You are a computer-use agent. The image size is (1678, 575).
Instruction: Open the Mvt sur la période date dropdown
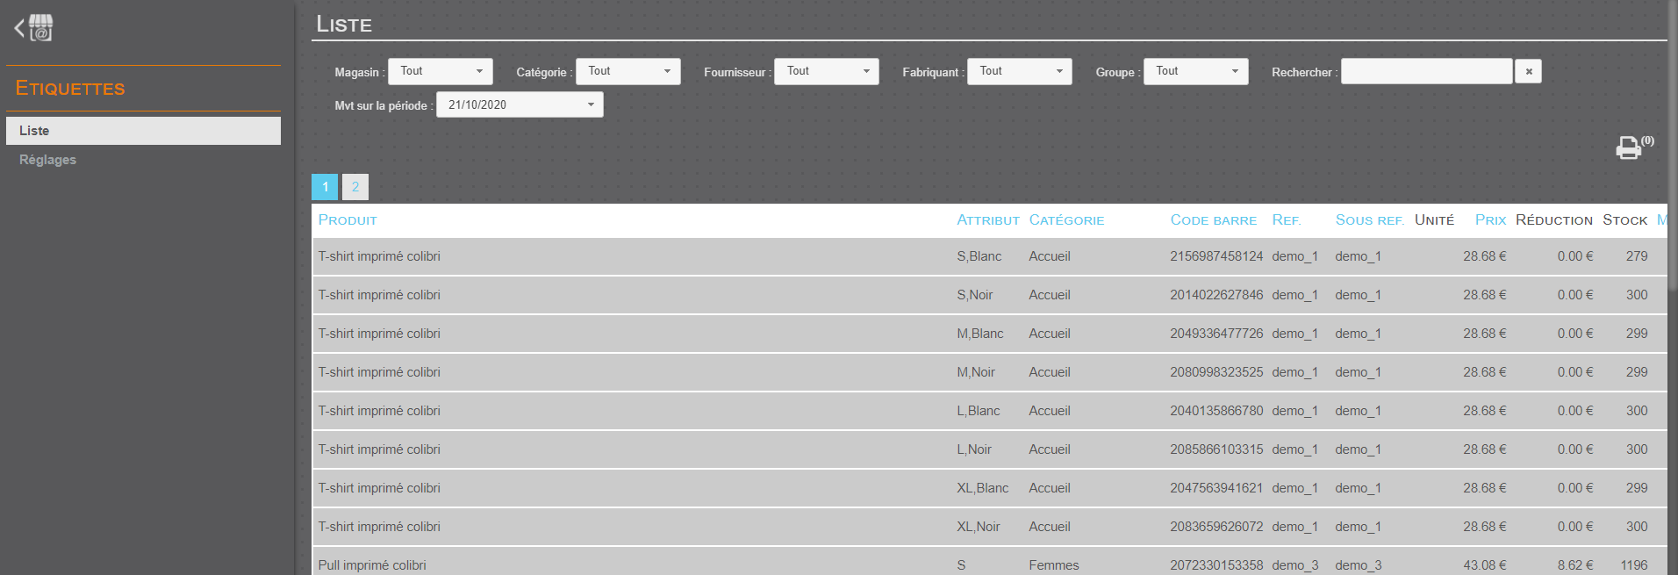[520, 104]
